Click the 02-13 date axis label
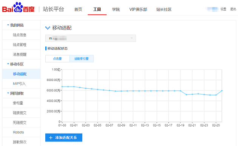The image size is (238, 146). point(145,125)
